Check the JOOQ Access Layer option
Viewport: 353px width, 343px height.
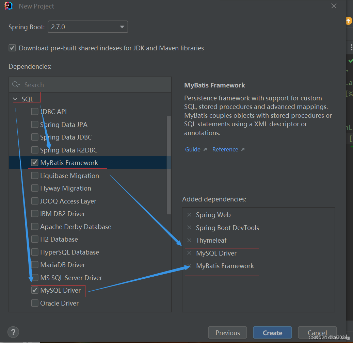[35, 201]
